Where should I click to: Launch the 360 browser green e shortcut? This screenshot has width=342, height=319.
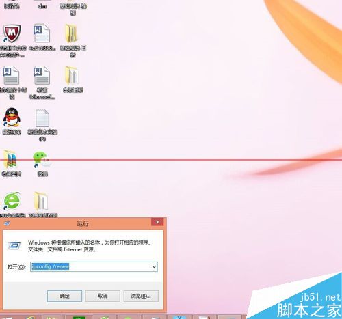12,201
